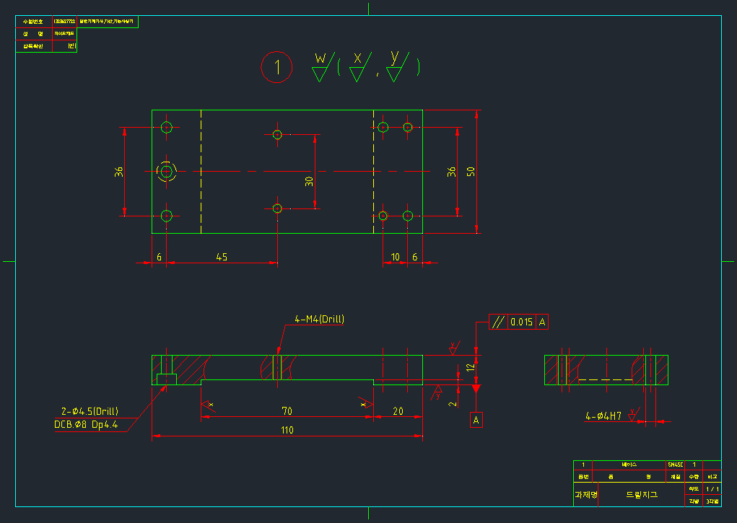Pick the 4-Ø4H7 hole callout

tap(603, 416)
